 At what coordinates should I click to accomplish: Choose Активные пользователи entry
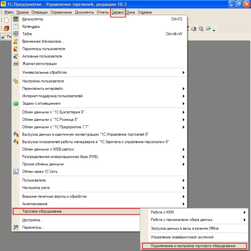(x=99, y=56)
